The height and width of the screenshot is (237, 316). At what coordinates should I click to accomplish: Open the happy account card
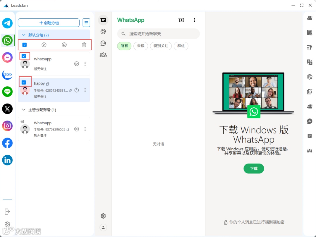(54, 90)
